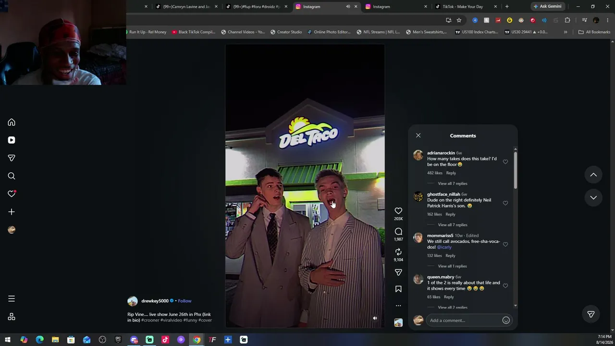Open the reel audio thumbnail
615x346 pixels.
398,323
